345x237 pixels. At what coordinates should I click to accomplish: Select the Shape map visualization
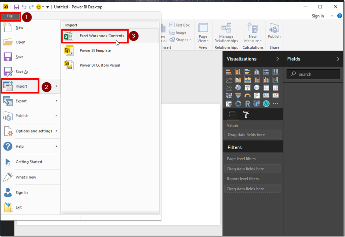pos(257,104)
